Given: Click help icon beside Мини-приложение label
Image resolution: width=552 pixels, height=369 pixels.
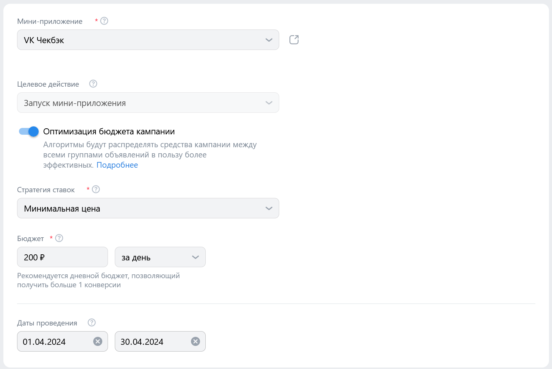Looking at the screenshot, I should point(104,21).
